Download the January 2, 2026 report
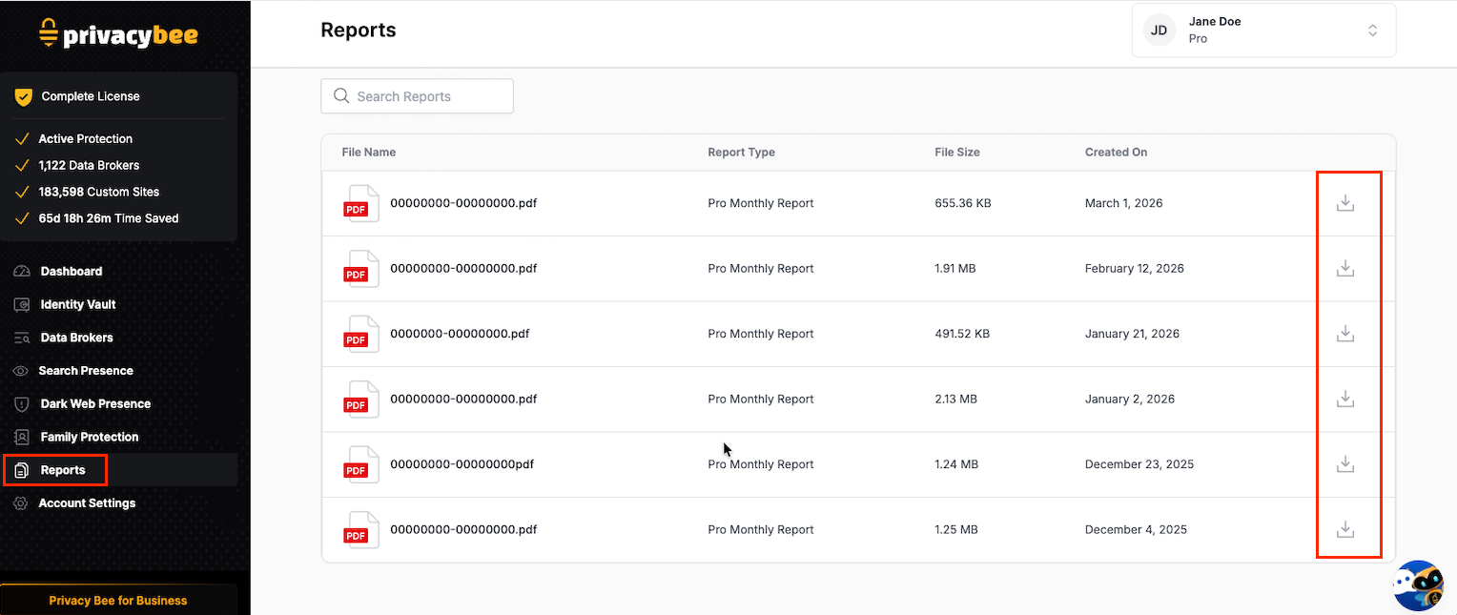This screenshot has height=615, width=1457. coord(1345,400)
